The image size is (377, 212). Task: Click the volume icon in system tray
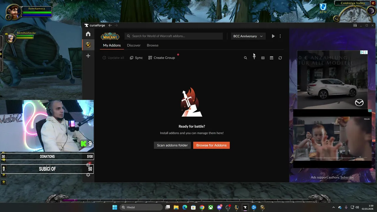tap(357, 207)
